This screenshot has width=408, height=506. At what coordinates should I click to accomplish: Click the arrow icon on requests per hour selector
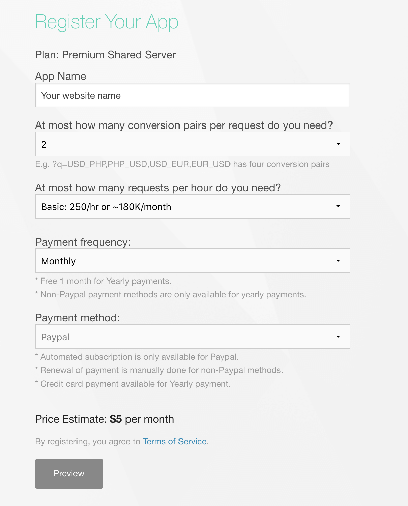[338, 206]
